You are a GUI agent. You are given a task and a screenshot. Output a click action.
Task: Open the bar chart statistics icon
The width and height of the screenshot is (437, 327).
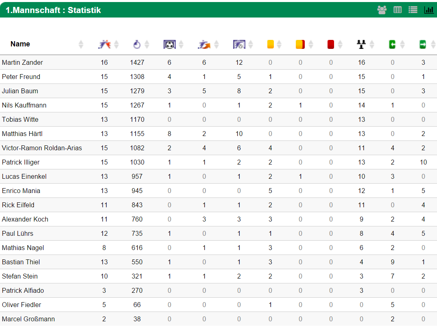click(429, 10)
